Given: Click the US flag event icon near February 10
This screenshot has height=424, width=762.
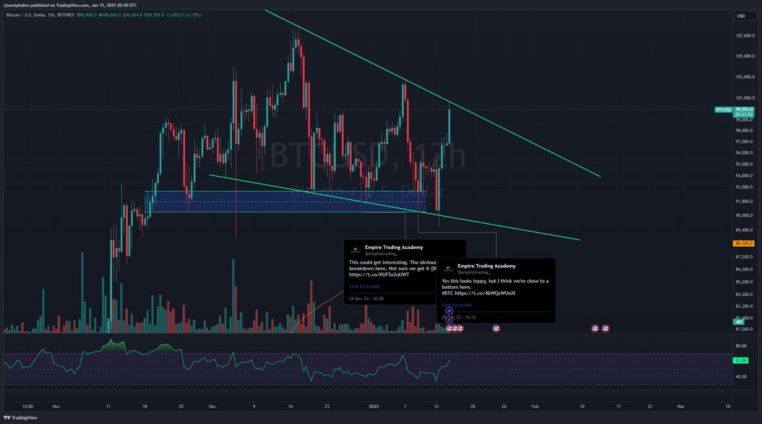Looking at the screenshot, I should 594,328.
